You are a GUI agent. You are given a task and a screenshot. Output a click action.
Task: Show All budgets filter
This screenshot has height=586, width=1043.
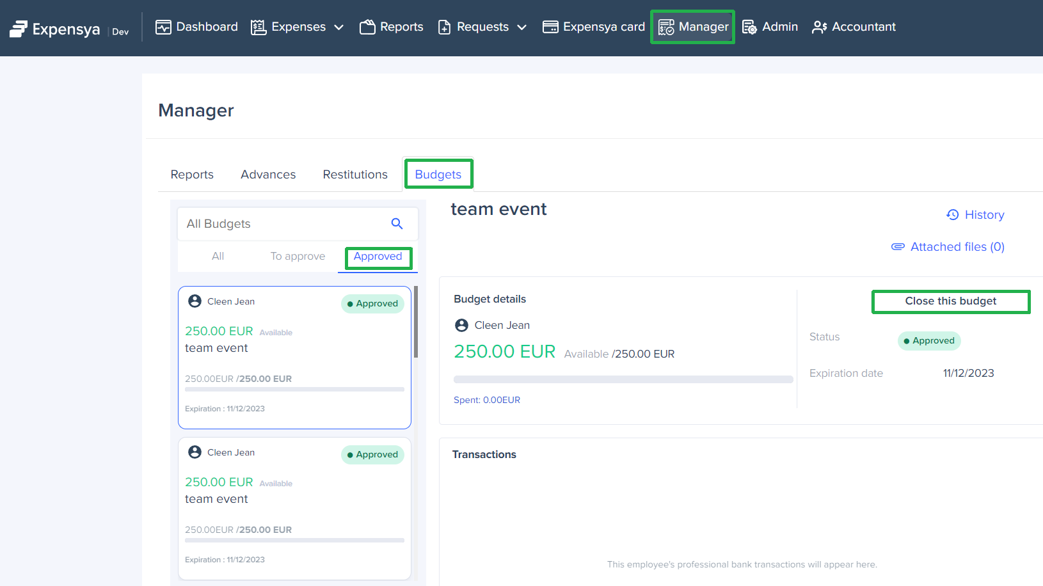[218, 256]
